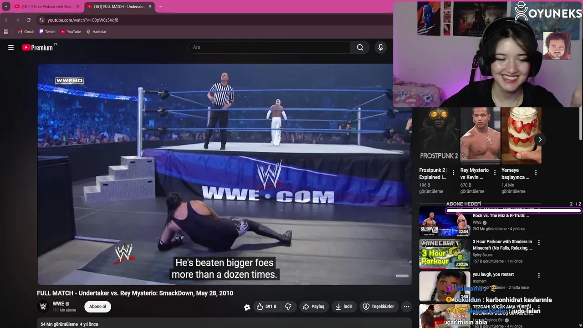Open options menu for you laugh video

point(539,276)
